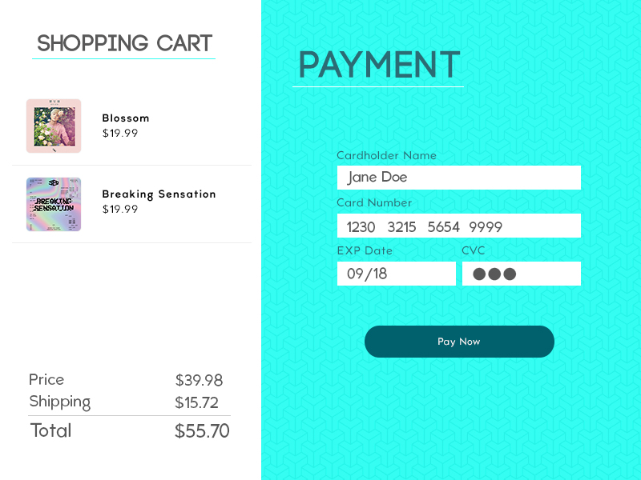Viewport: 641px width, 480px height.
Task: Select the Cardholder Name field
Action: click(x=458, y=178)
